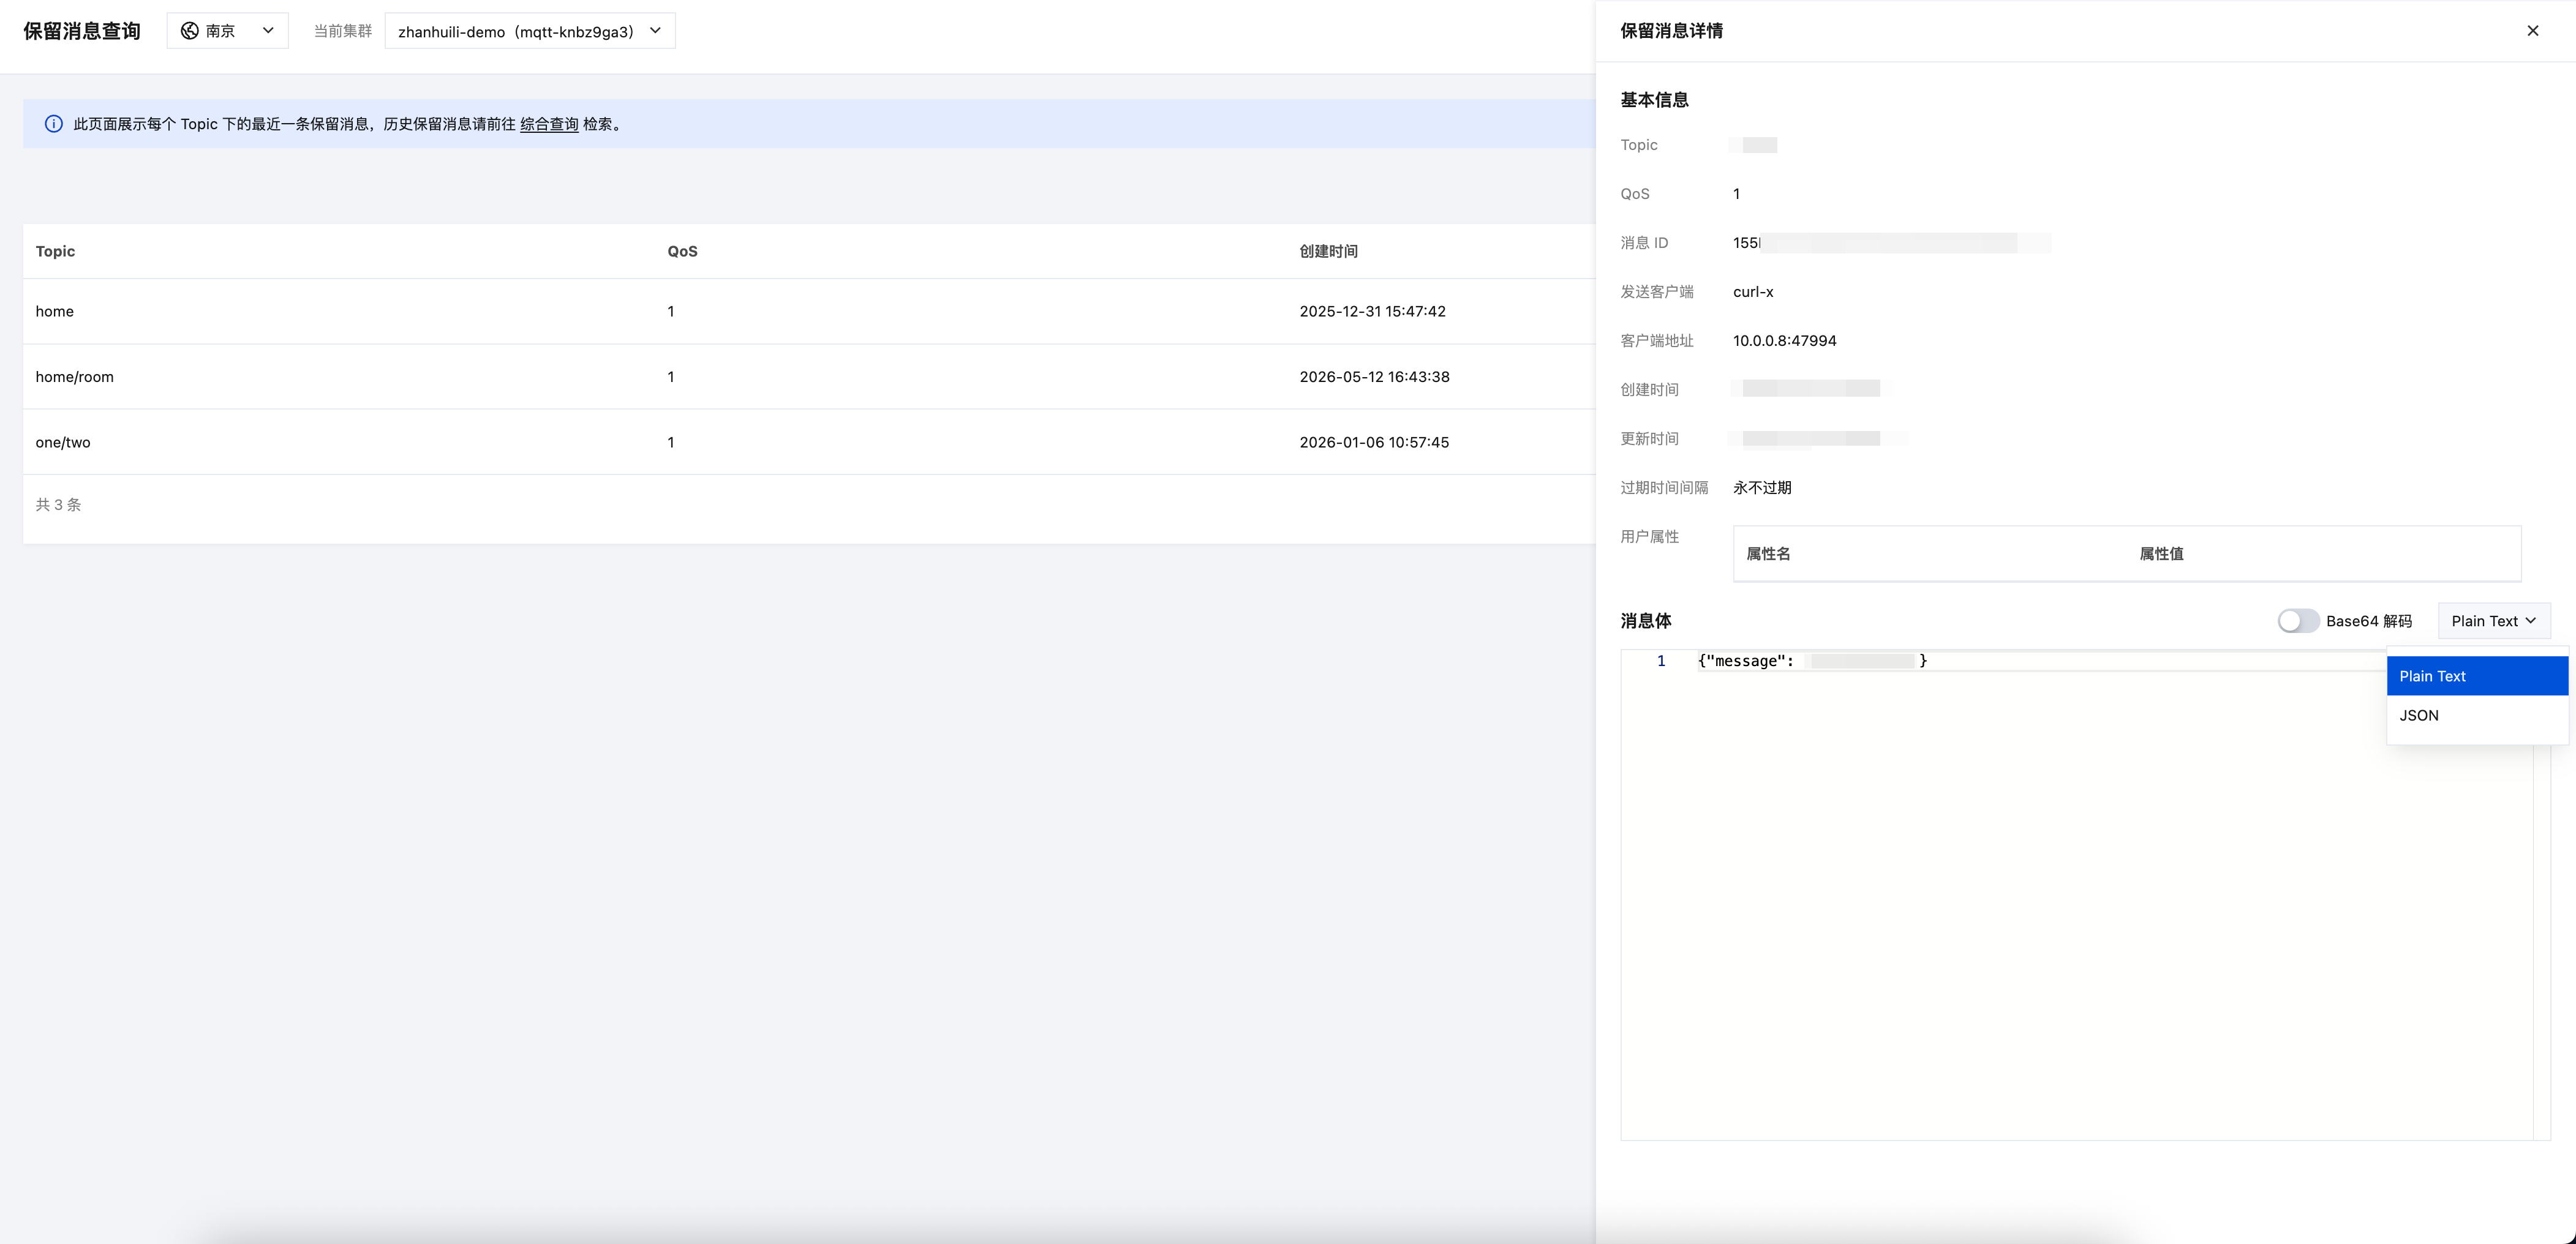
Task: Click the timestamp 2025-12-31 15:47:42
Action: coord(1372,312)
